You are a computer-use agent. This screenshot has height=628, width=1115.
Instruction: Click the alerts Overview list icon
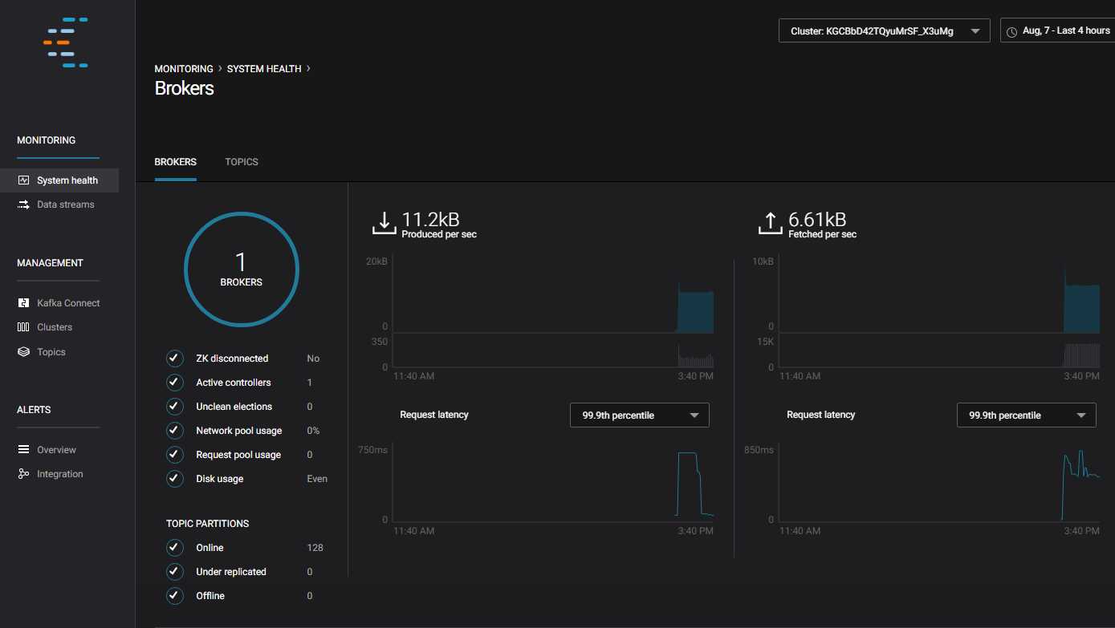23,450
